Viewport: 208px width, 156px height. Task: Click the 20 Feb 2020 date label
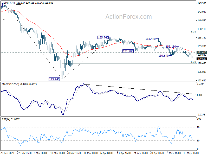coord(8,153)
